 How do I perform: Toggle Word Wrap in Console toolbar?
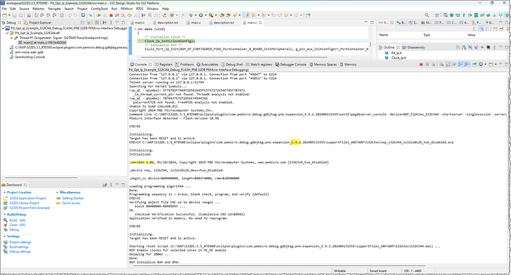pyautogui.click(x=454, y=64)
